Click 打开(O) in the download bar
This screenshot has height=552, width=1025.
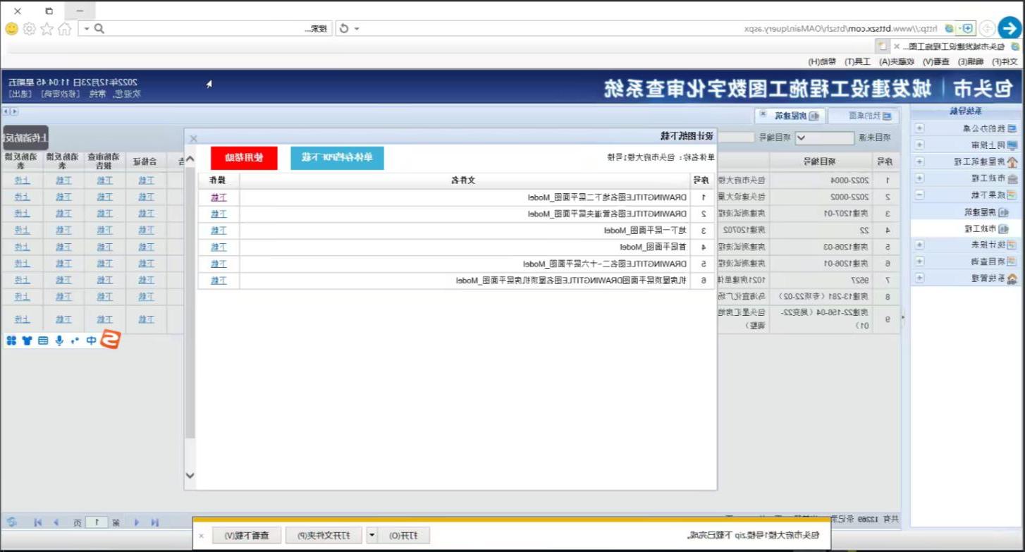[405, 536]
